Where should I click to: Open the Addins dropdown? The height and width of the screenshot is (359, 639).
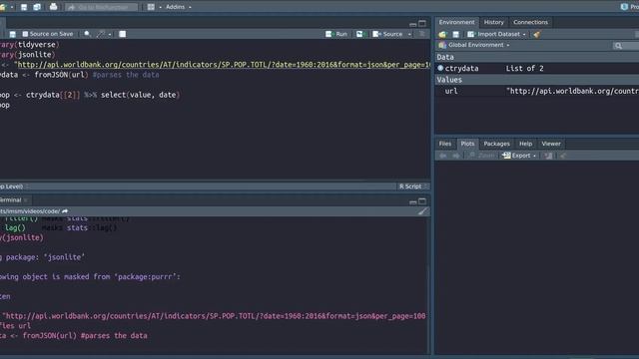click(178, 7)
